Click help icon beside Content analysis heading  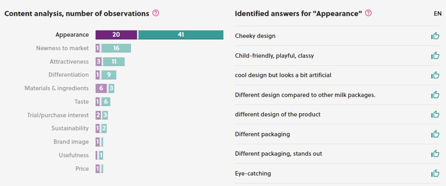[156, 13]
